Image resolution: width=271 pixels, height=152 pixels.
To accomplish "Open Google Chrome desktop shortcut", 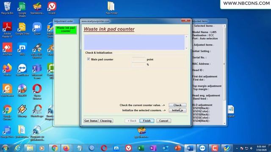I will click(7, 112).
